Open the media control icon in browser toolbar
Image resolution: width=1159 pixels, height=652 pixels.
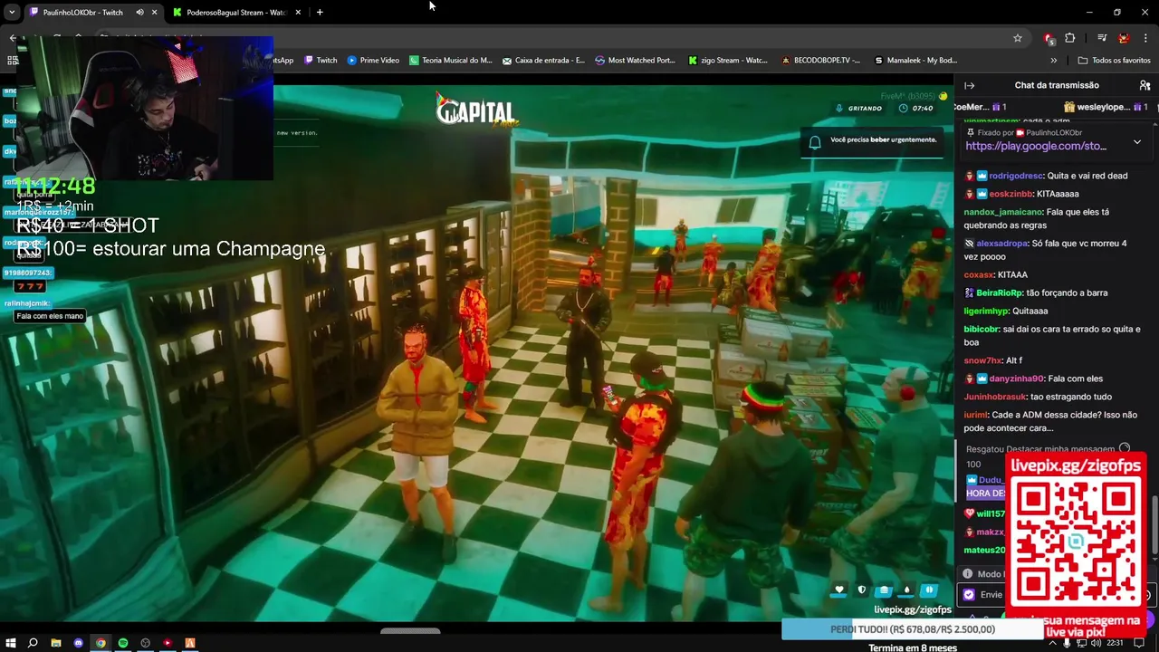pyautogui.click(x=1102, y=38)
